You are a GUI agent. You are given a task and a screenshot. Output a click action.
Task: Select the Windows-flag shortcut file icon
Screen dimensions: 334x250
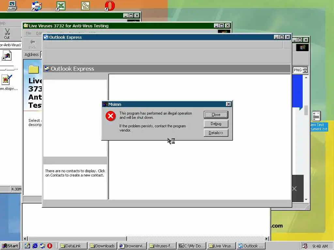click(x=7, y=55)
